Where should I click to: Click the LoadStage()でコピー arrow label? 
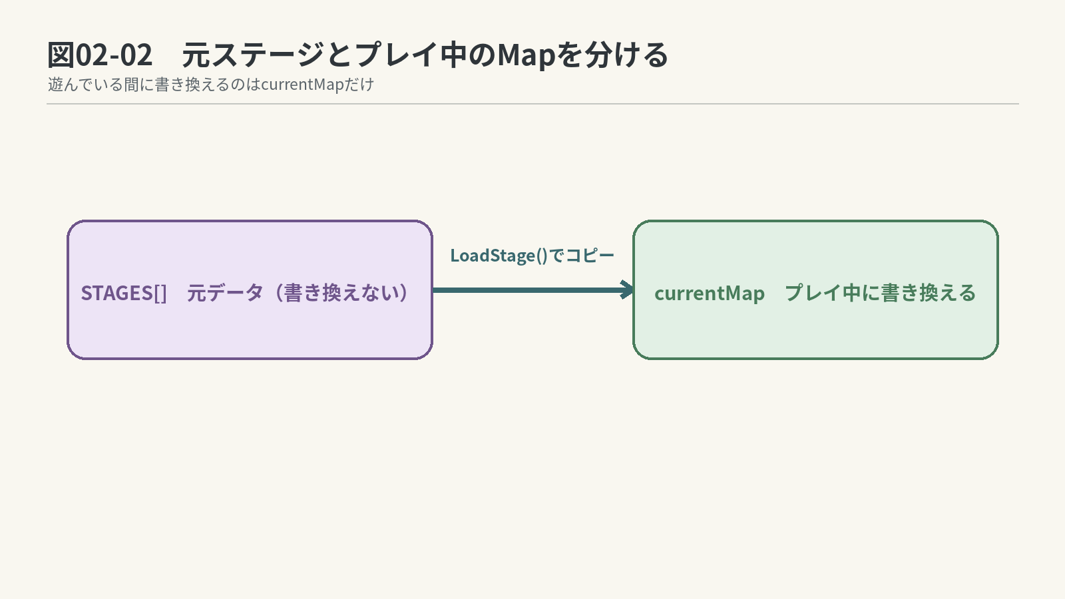532,256
